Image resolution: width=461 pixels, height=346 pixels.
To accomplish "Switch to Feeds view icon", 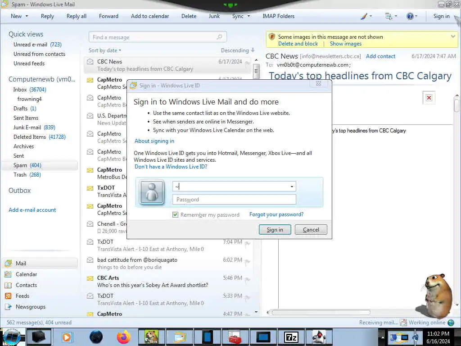I will pos(8,296).
